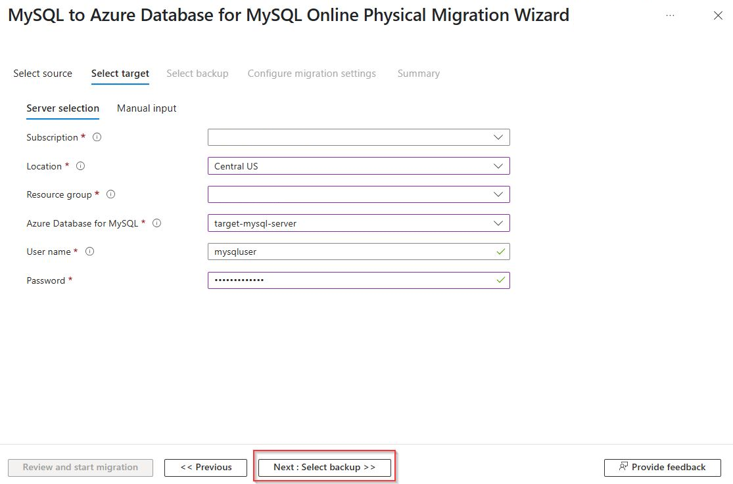Open the Location dropdown showing Central US
This screenshot has width=733, height=484.
(x=358, y=166)
